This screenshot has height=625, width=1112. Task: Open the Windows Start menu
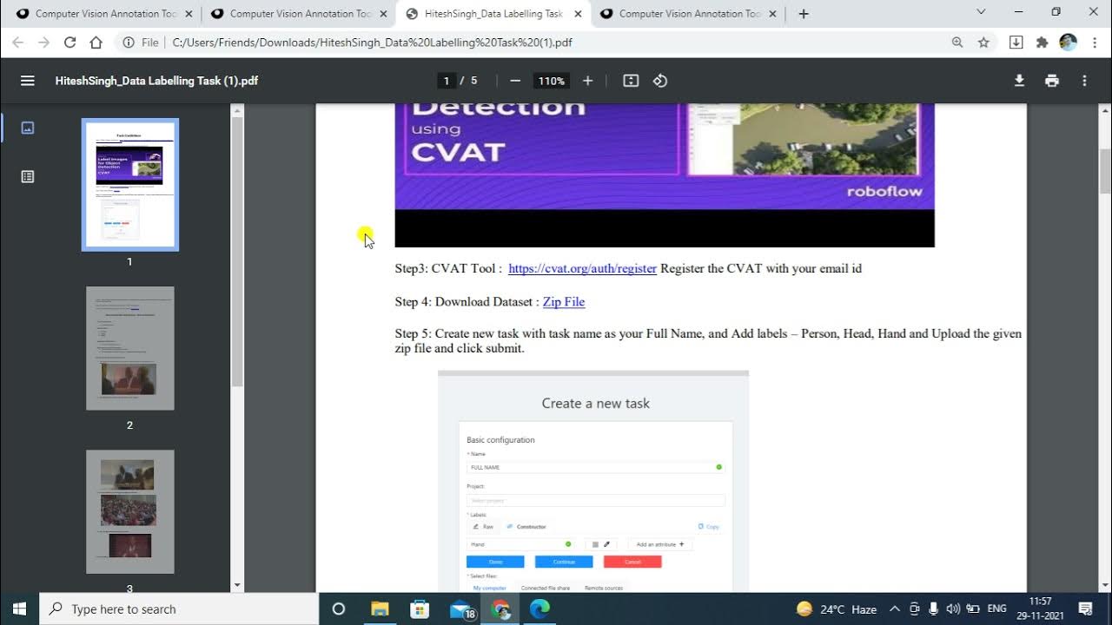pyautogui.click(x=19, y=609)
